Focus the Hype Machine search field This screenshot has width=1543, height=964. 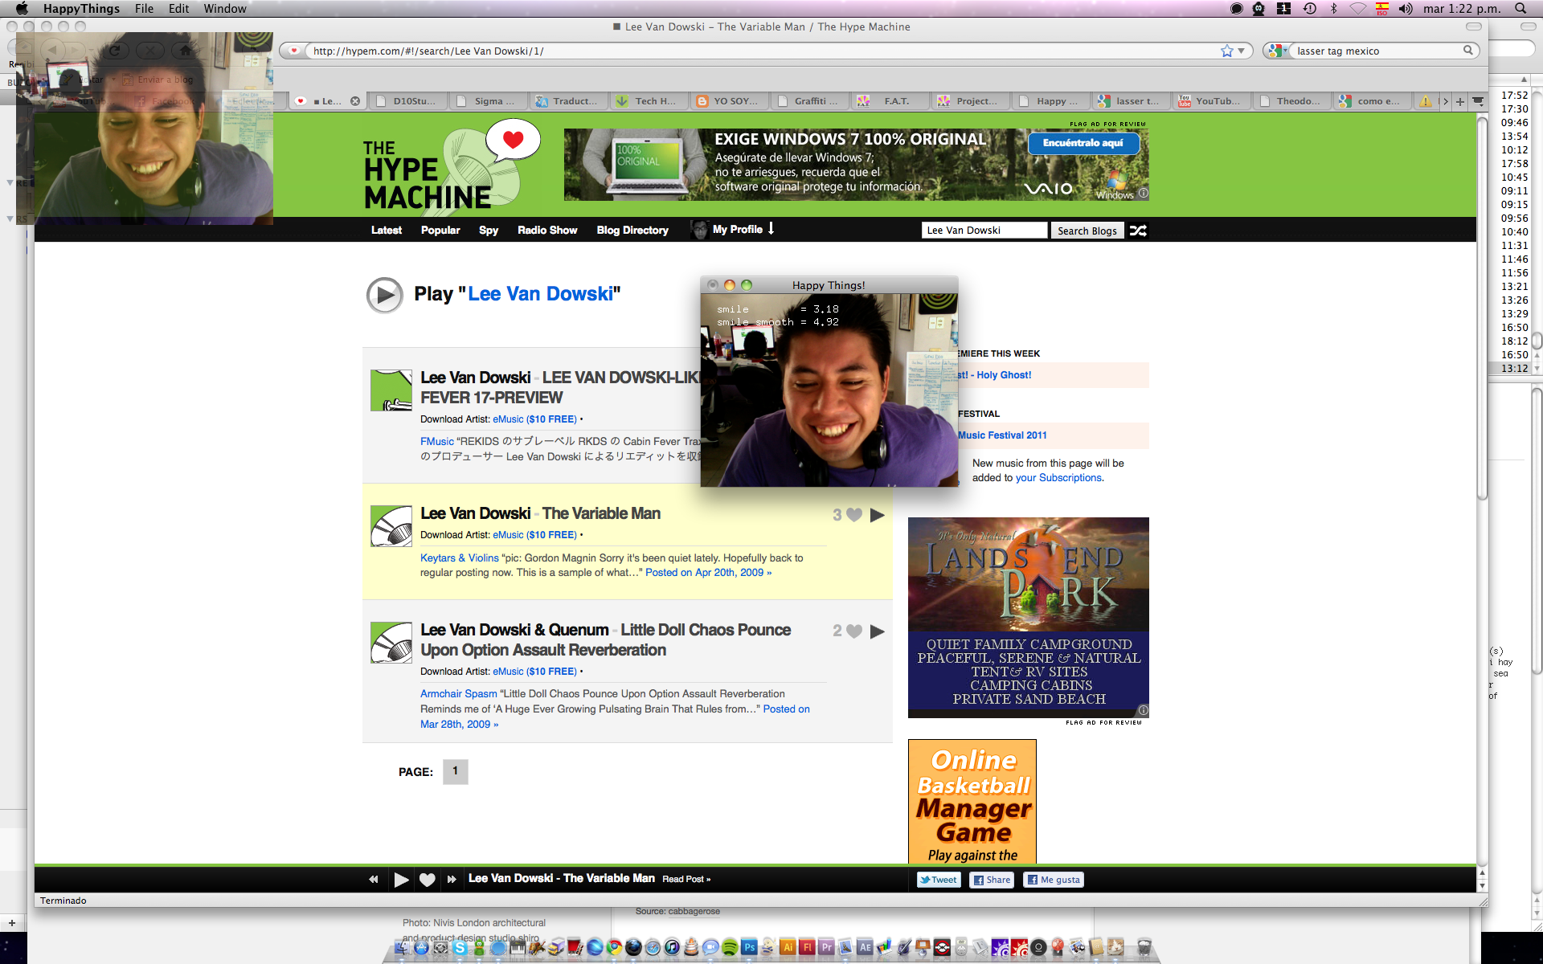tap(984, 231)
